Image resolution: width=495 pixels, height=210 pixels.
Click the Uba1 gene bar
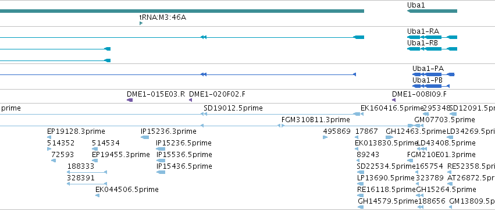pos(432,11)
